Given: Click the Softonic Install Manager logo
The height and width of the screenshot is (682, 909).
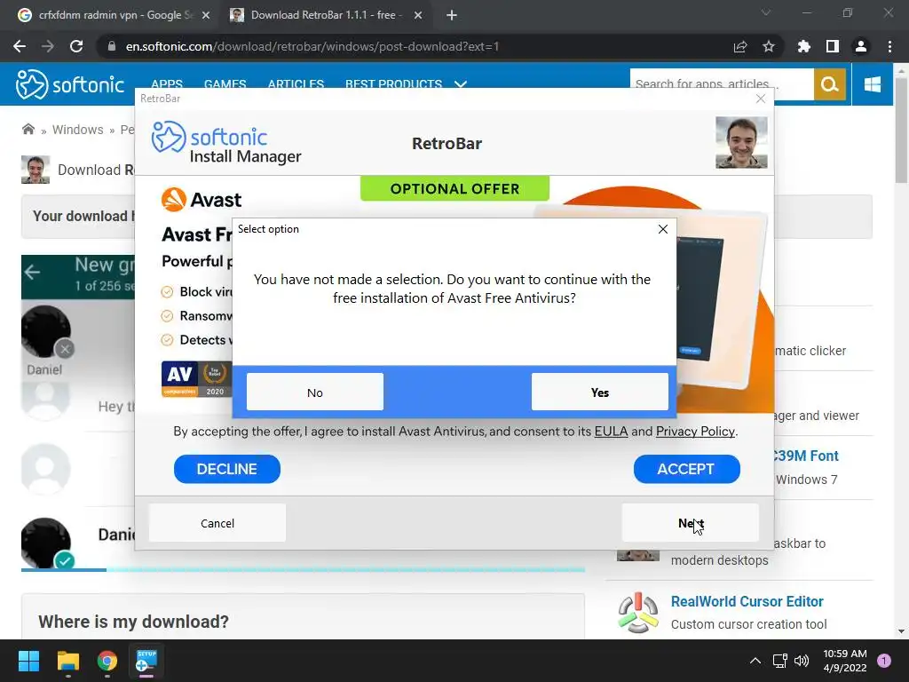Looking at the screenshot, I should click(x=226, y=143).
